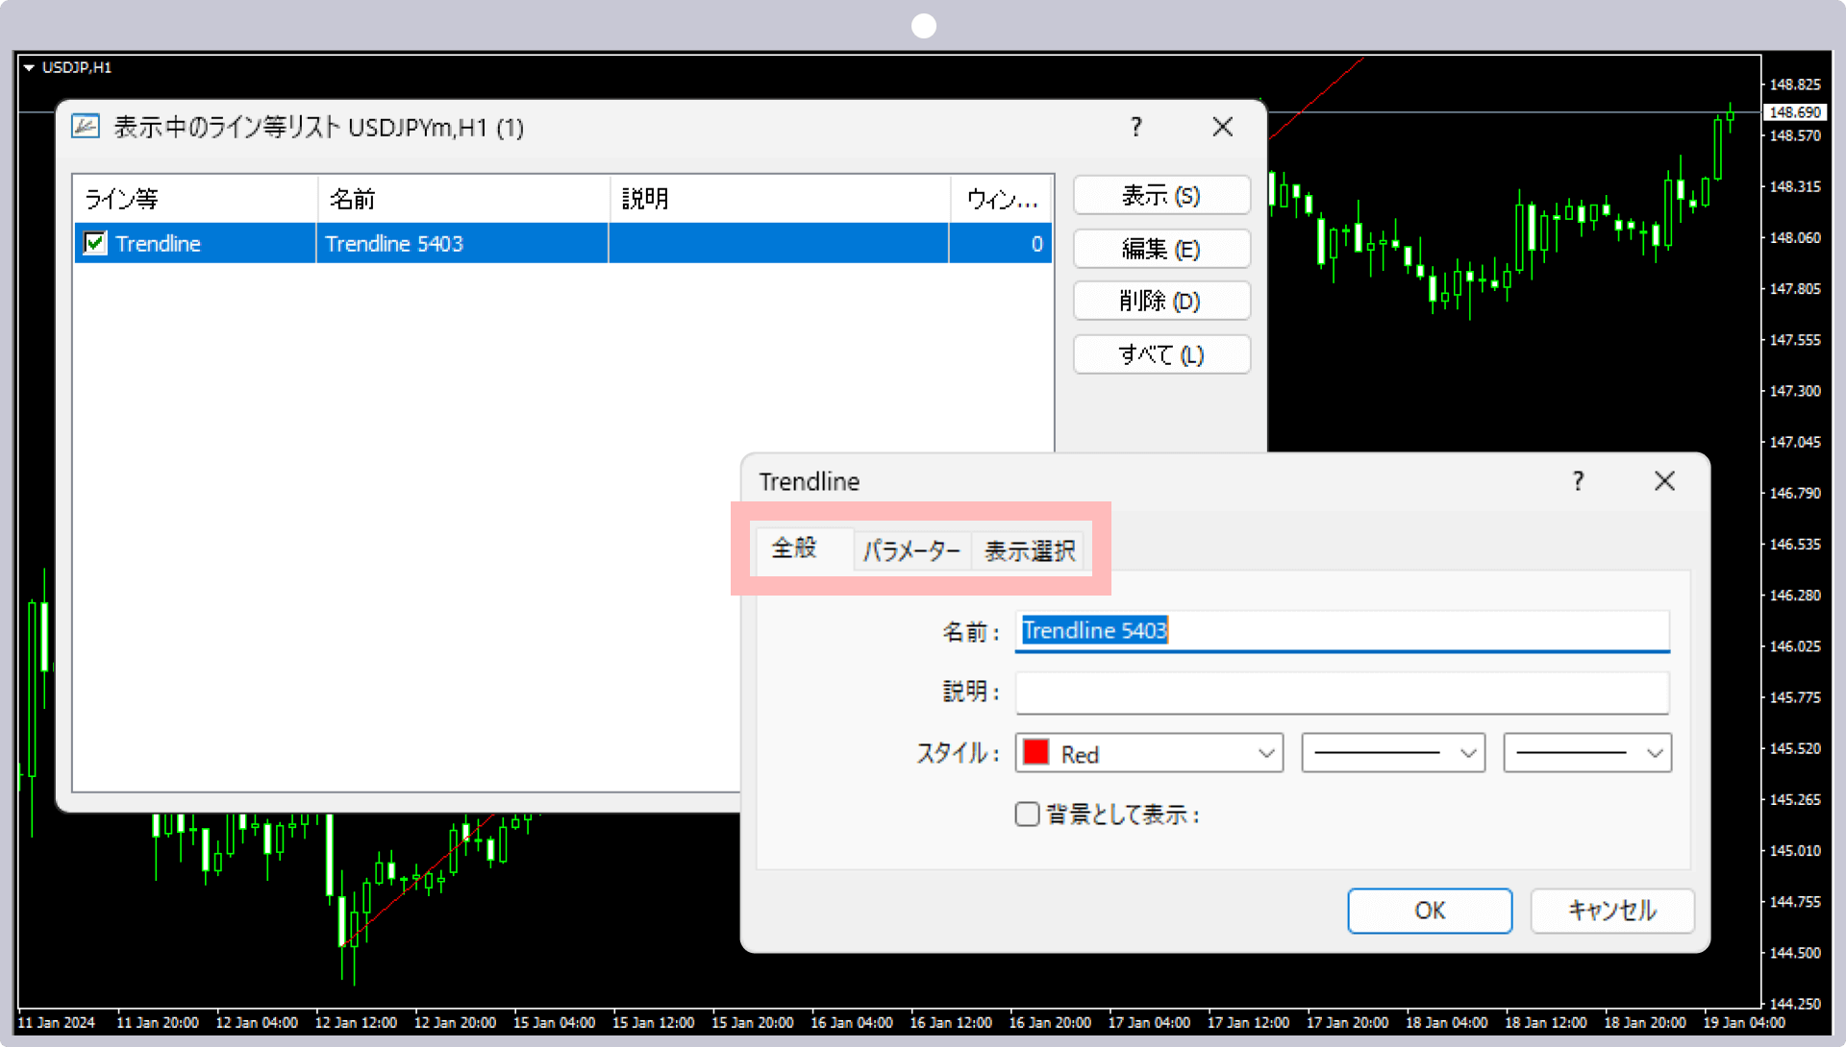Click the objects list dialog title icon

86,127
